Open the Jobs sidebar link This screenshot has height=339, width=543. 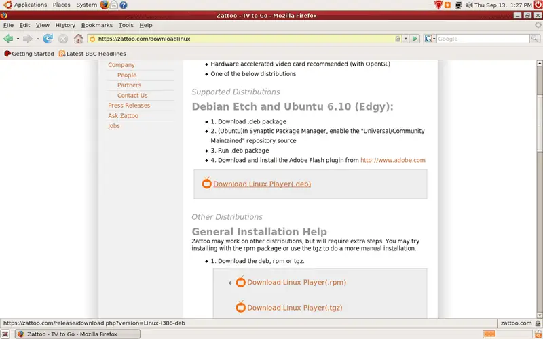pos(113,126)
